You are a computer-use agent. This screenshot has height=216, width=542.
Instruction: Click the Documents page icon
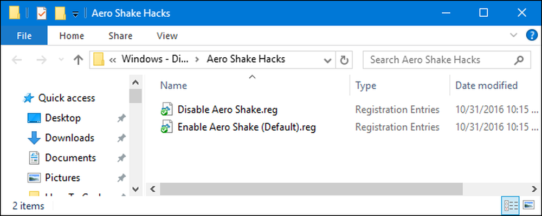click(x=34, y=158)
